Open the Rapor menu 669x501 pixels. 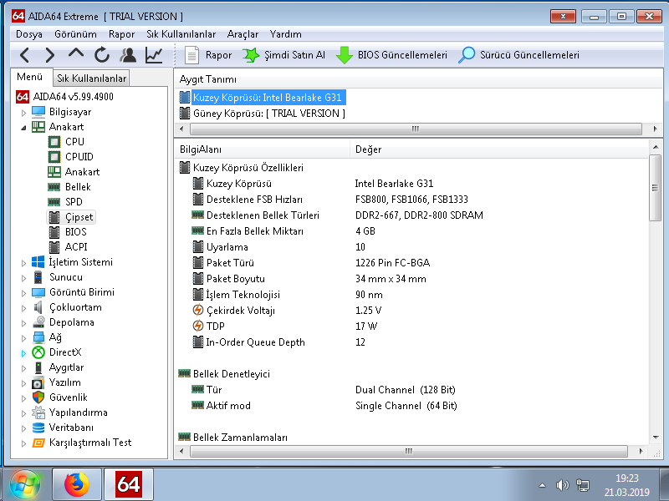click(x=121, y=34)
